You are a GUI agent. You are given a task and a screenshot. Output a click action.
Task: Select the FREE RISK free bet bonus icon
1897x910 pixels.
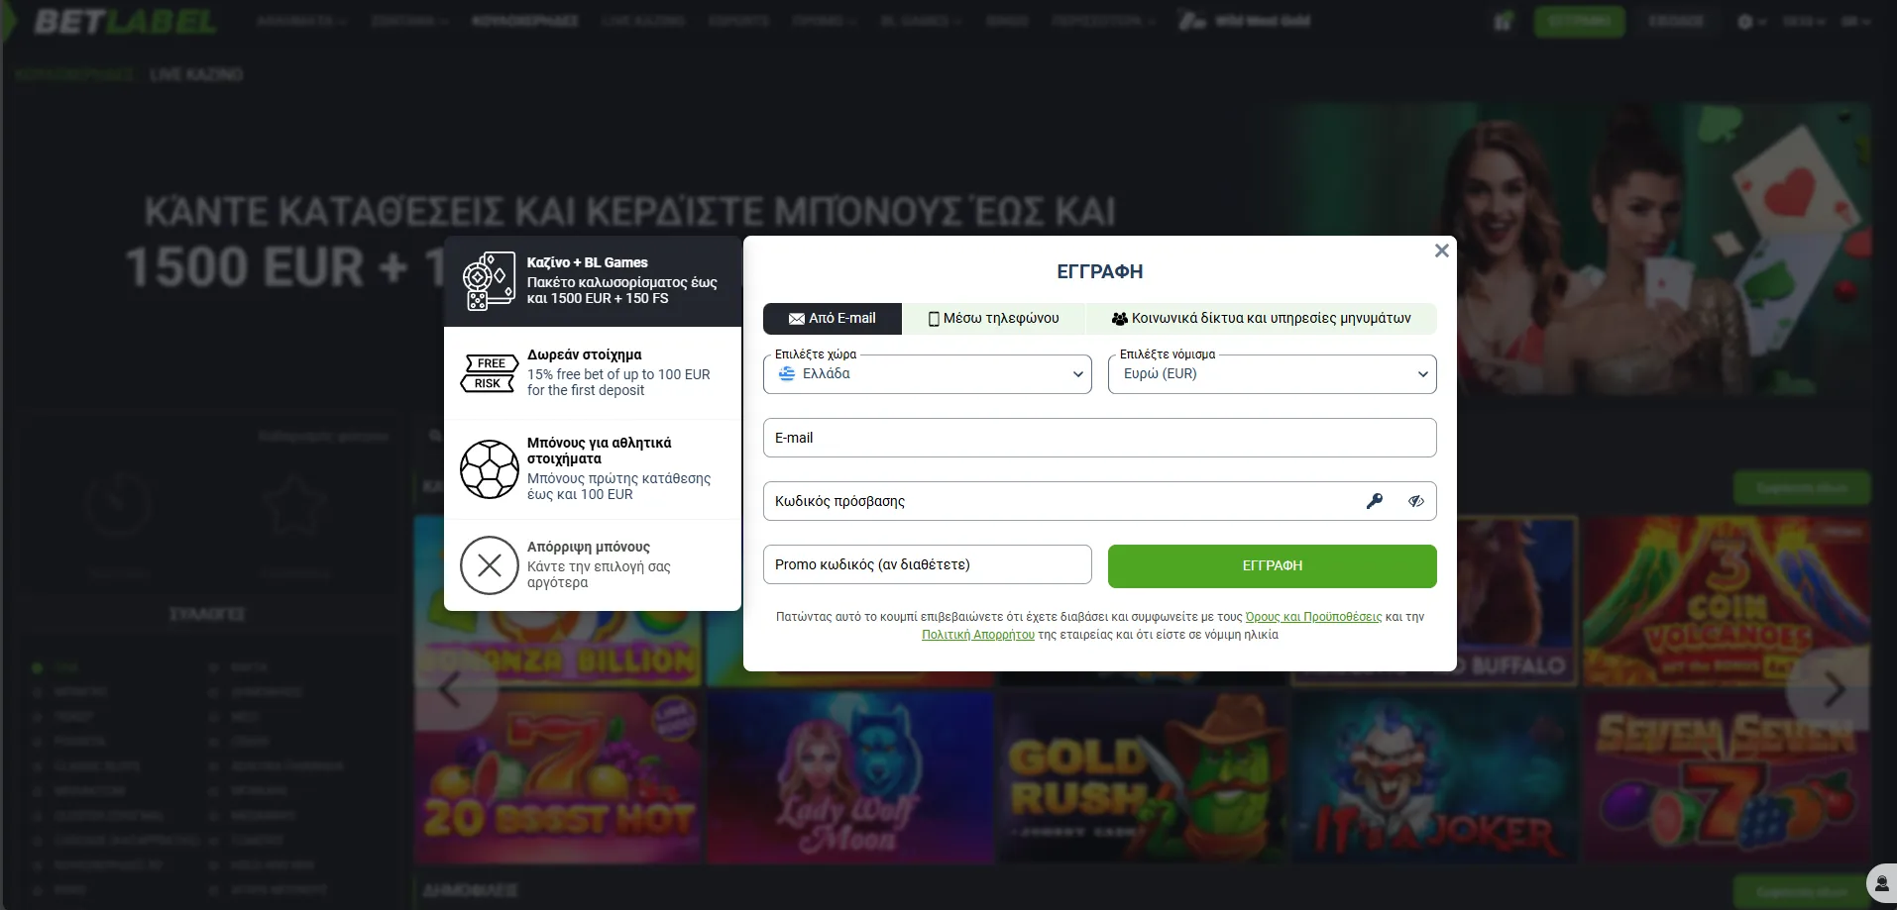[489, 373]
